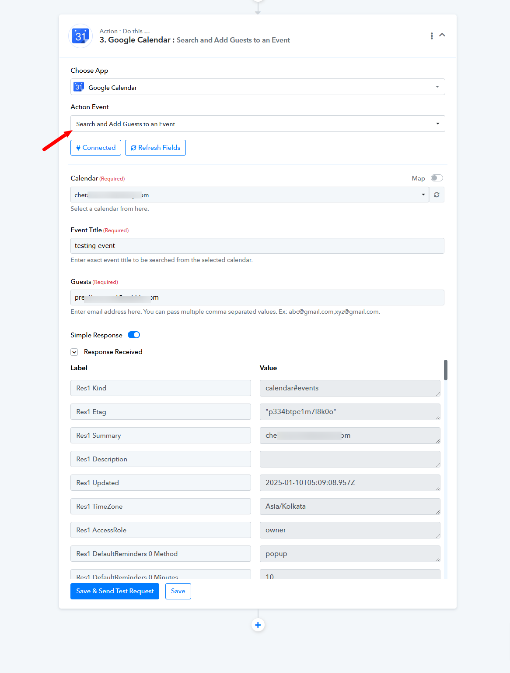The image size is (510, 673).
Task: Open the Calendar selection dropdown
Action: (x=250, y=195)
